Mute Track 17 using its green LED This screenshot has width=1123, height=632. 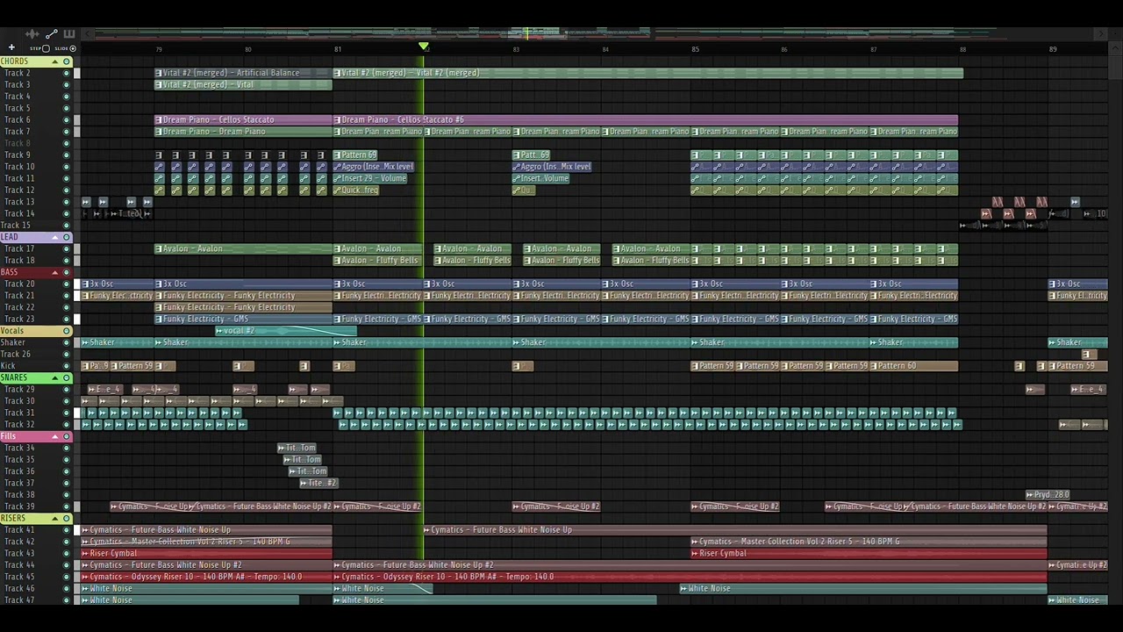pyautogui.click(x=66, y=248)
